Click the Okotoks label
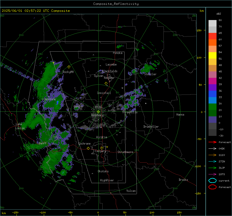The width and height of the screenshot is (232, 216). (103, 172)
